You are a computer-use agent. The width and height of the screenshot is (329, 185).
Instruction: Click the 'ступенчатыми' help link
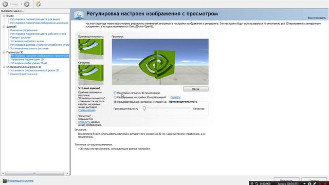click(87, 110)
